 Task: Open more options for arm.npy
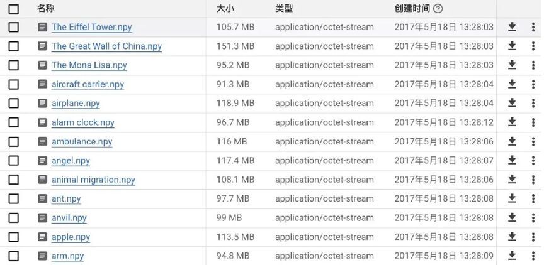tap(533, 256)
